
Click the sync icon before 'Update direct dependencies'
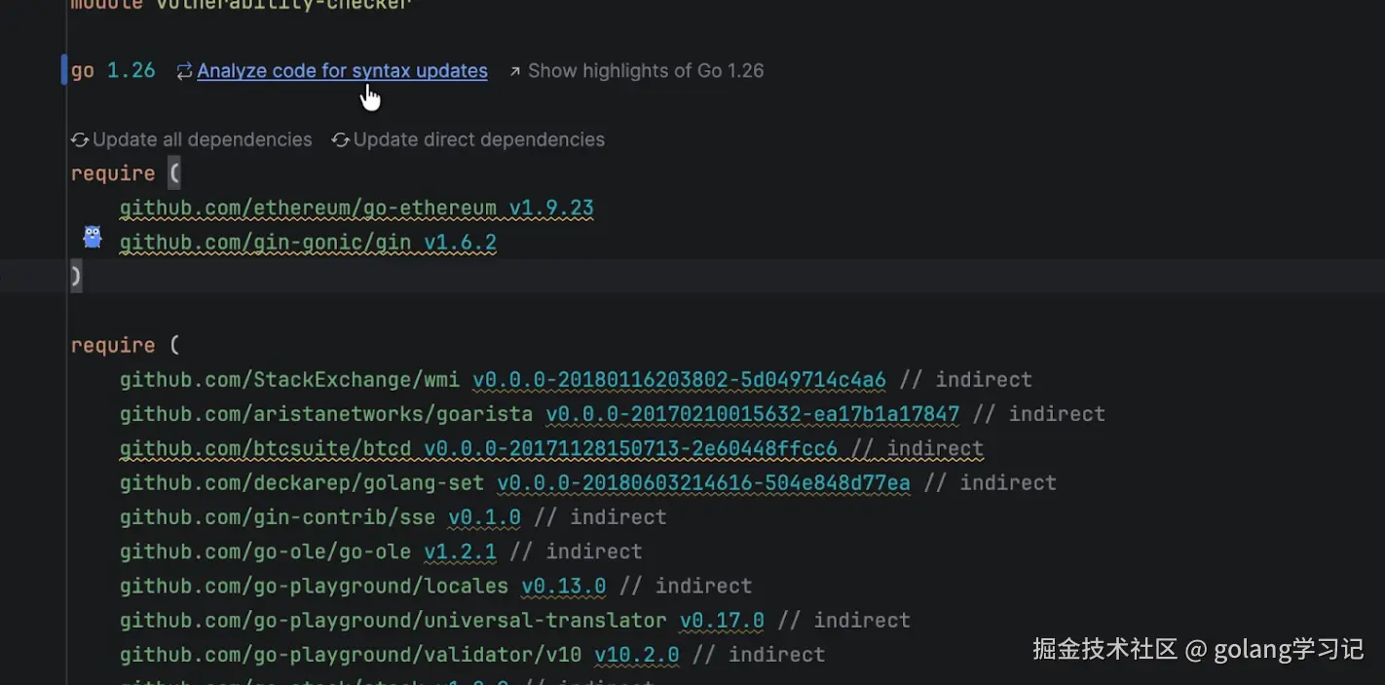point(341,140)
